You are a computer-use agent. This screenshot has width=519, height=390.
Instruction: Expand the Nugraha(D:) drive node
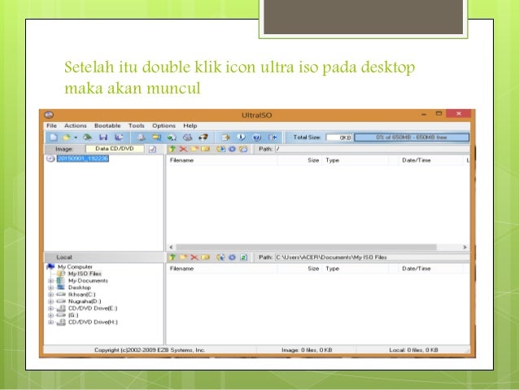(x=51, y=301)
